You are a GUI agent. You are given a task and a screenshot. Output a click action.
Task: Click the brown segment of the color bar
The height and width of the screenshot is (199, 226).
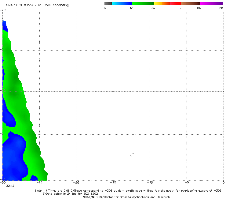click(x=190, y=4)
